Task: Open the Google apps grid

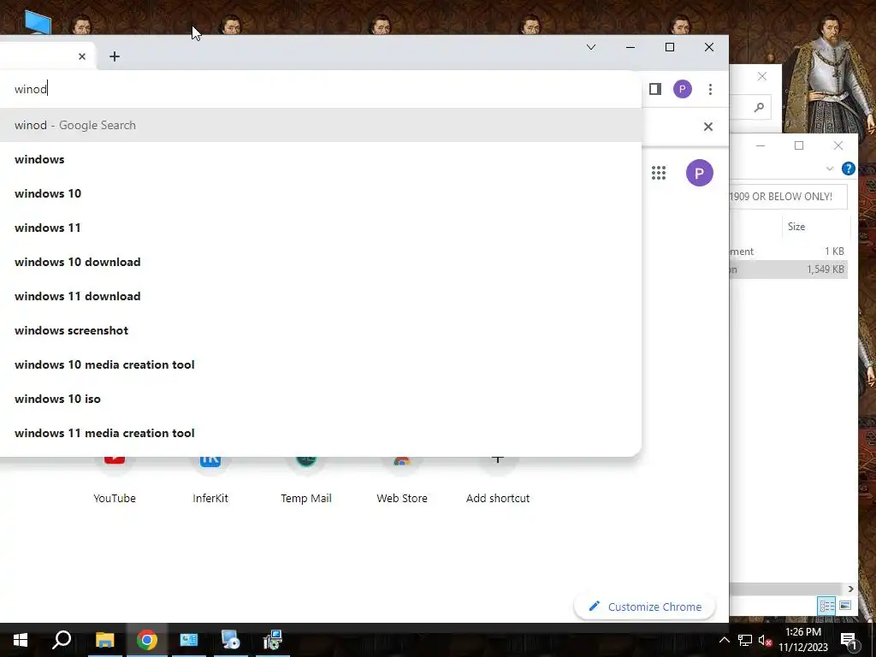Action: click(x=659, y=173)
